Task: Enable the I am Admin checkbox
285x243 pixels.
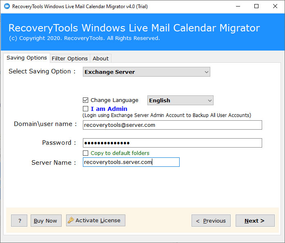Action: pyautogui.click(x=85, y=109)
